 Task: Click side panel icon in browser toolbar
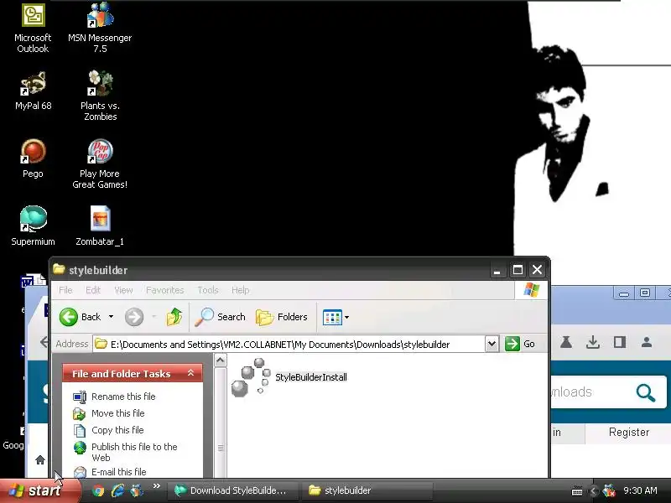point(620,342)
